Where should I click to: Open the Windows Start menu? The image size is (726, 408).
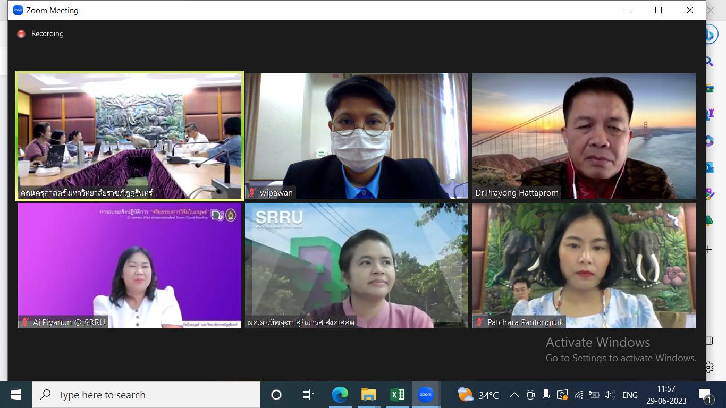click(16, 395)
